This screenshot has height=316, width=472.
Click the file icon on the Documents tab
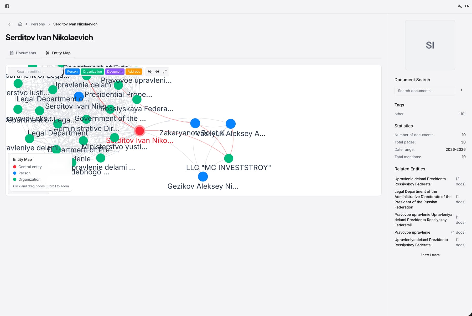click(12, 53)
